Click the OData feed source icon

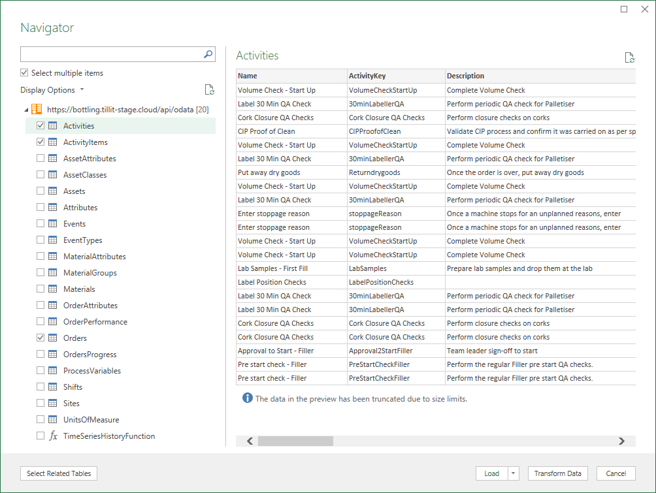coord(37,110)
